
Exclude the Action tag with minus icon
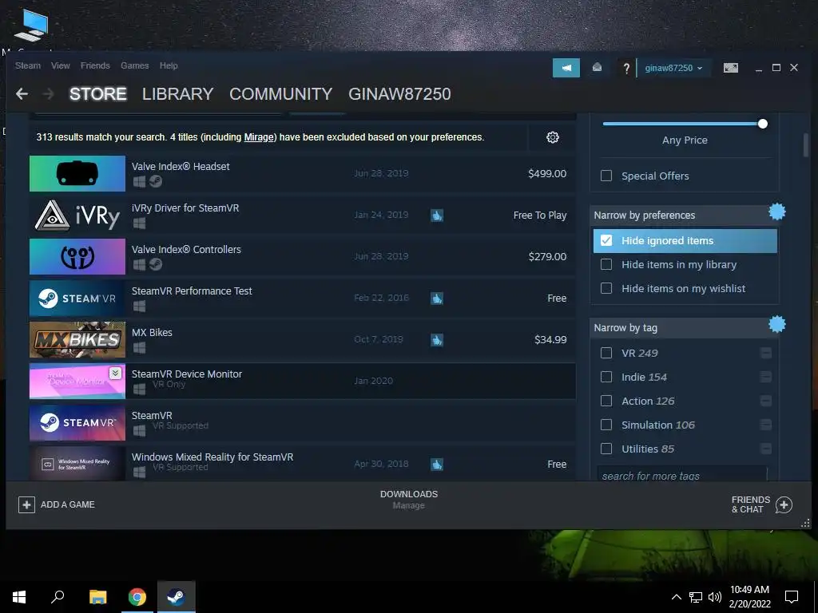click(x=766, y=401)
